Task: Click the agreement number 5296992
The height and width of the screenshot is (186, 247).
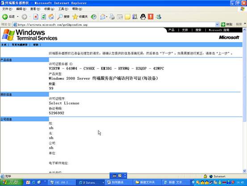Action: 56,113
